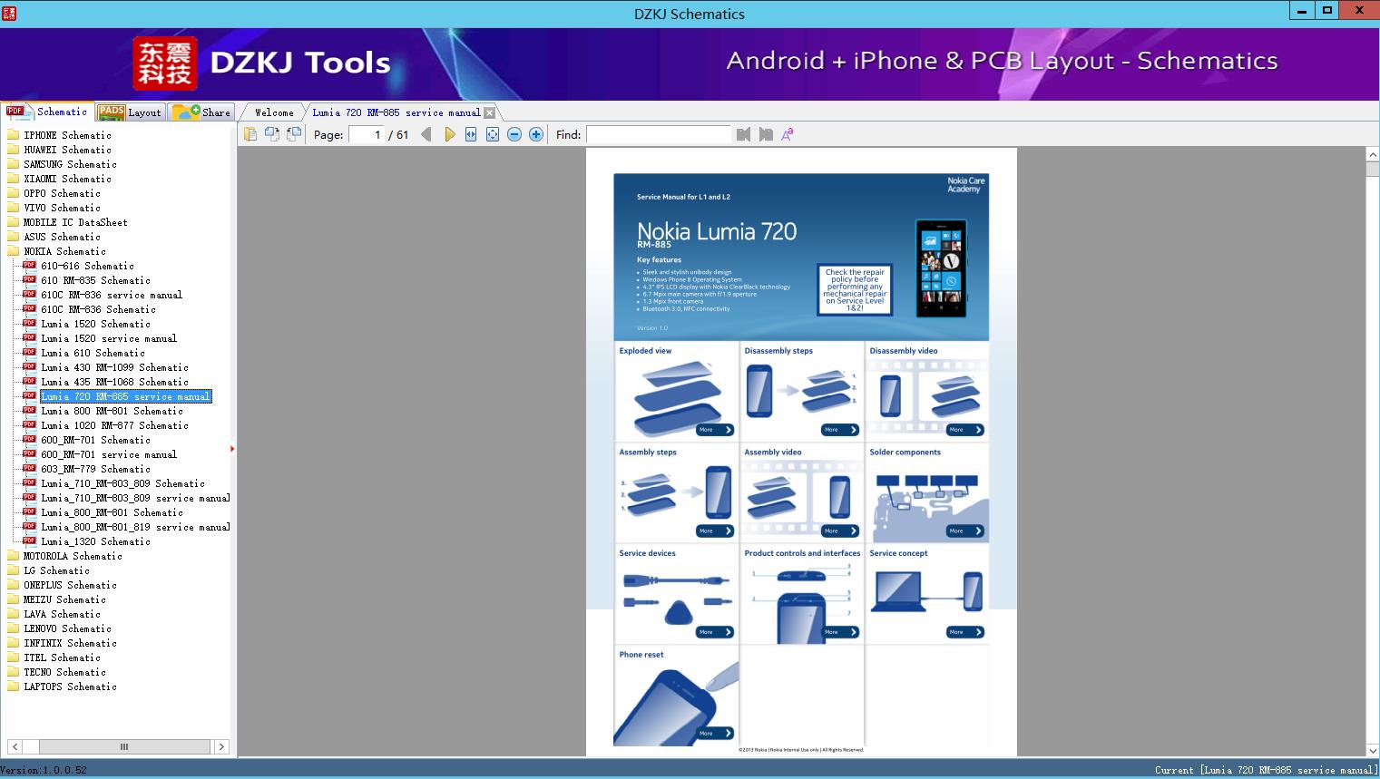This screenshot has height=779, width=1380.
Task: Click More under Exploded view
Action: click(714, 430)
